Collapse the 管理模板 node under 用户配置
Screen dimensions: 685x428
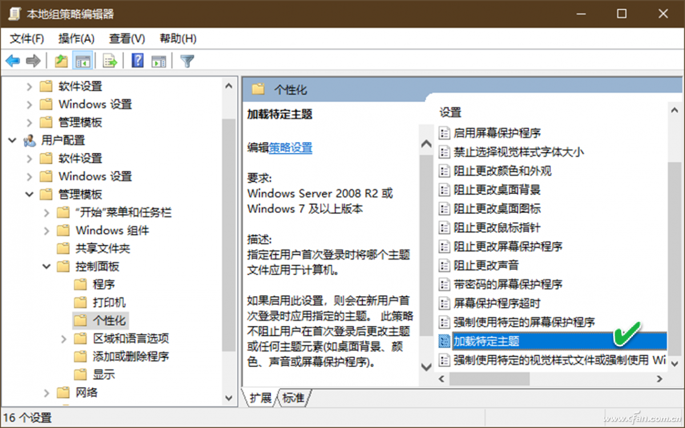point(30,194)
